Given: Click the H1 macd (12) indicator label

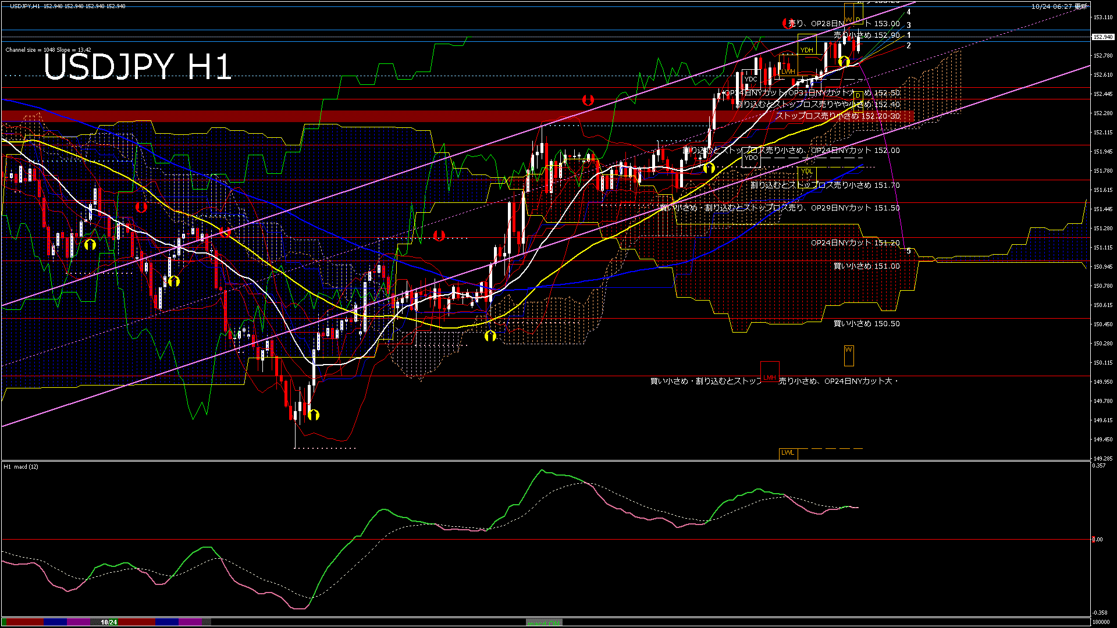Looking at the screenshot, I should coord(21,466).
